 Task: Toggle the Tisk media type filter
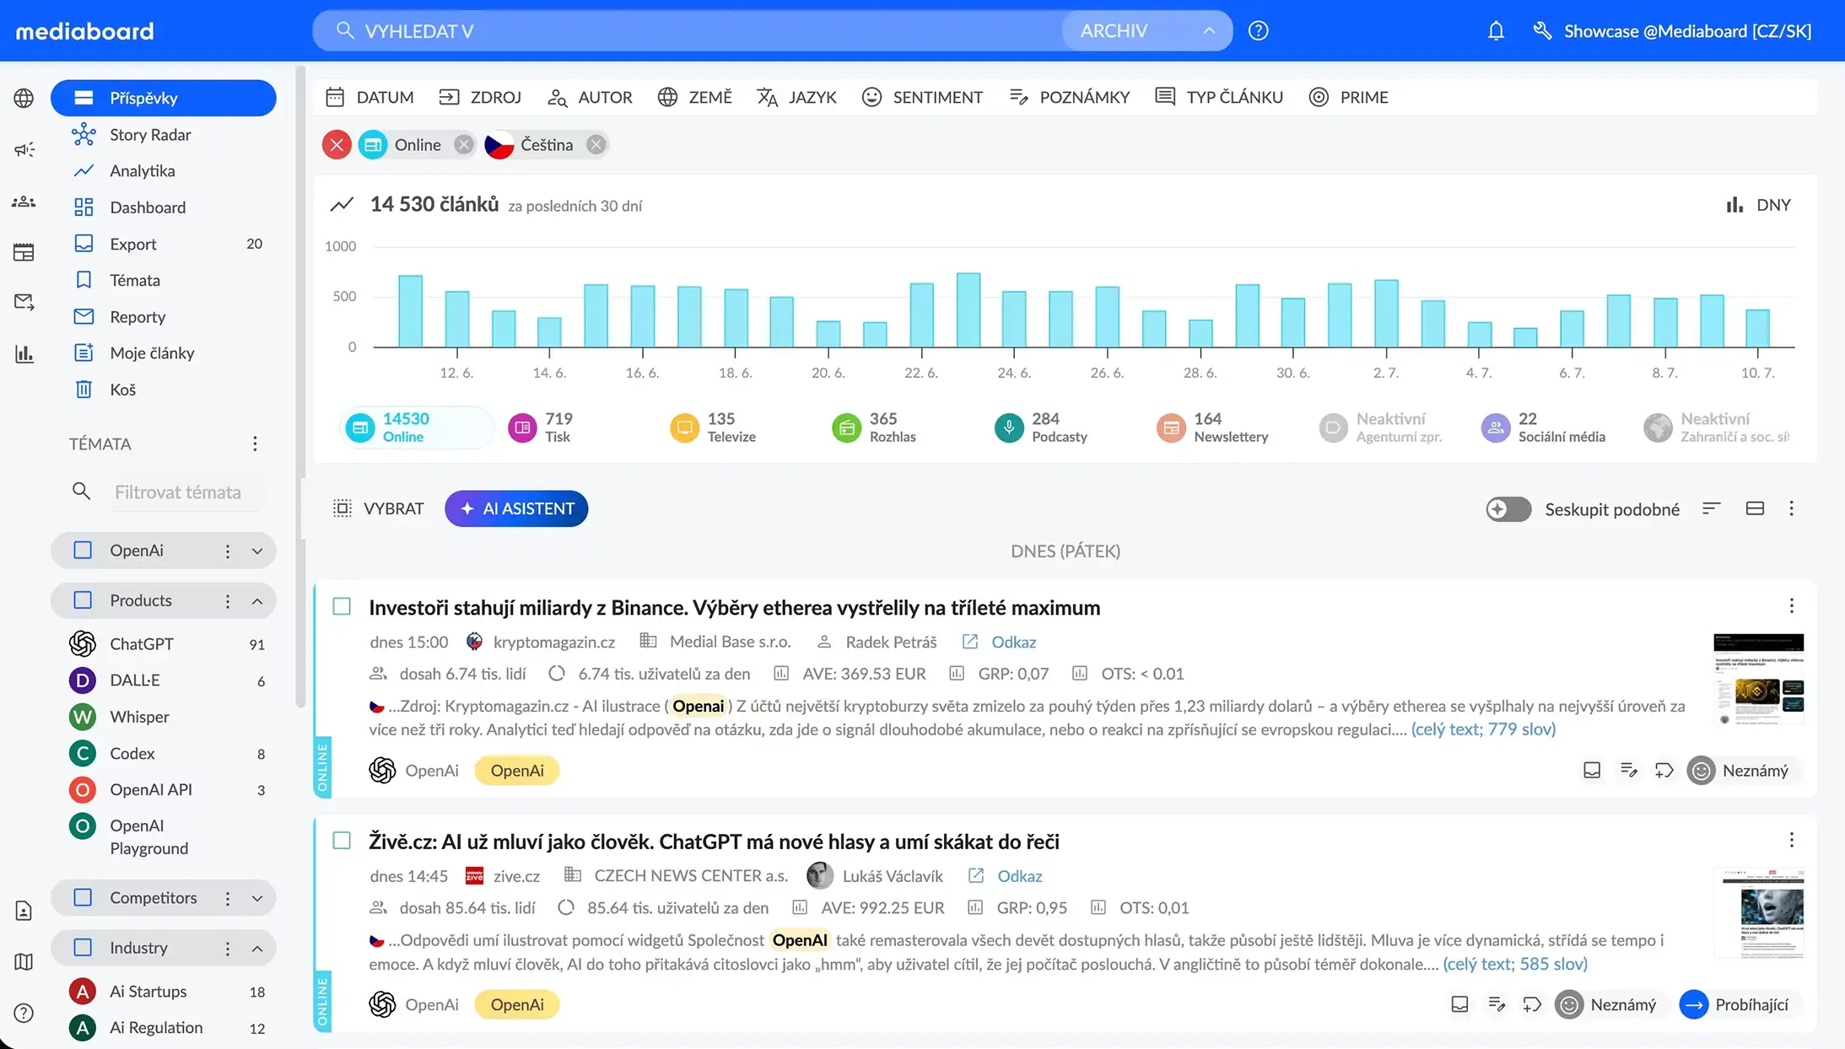point(541,428)
